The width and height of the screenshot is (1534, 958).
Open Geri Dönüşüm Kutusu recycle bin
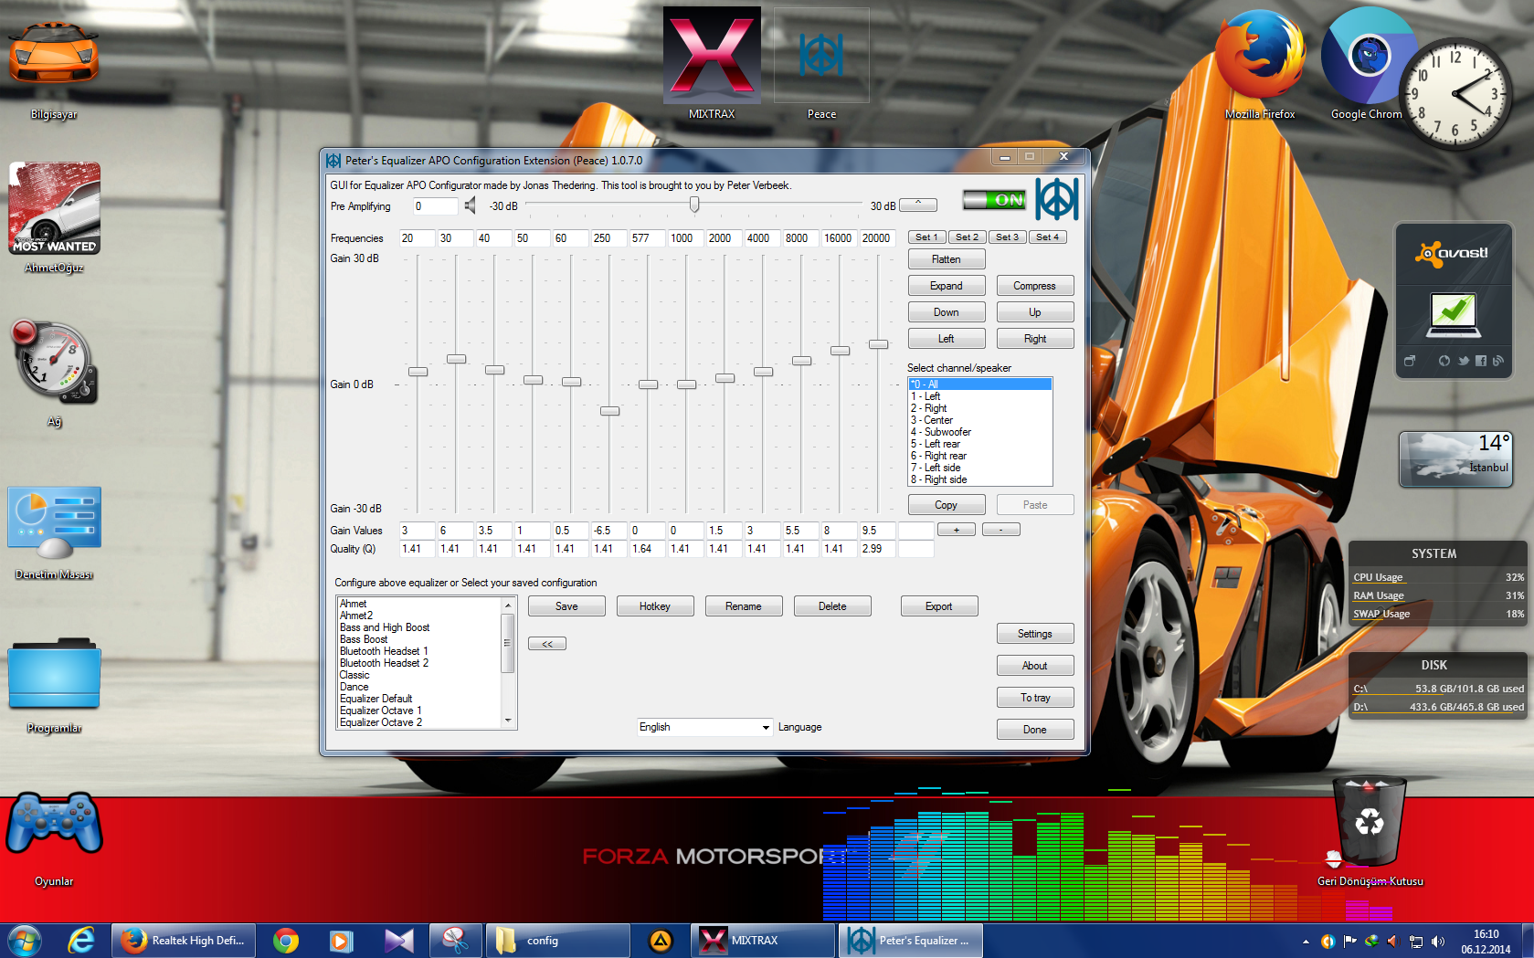click(1370, 831)
